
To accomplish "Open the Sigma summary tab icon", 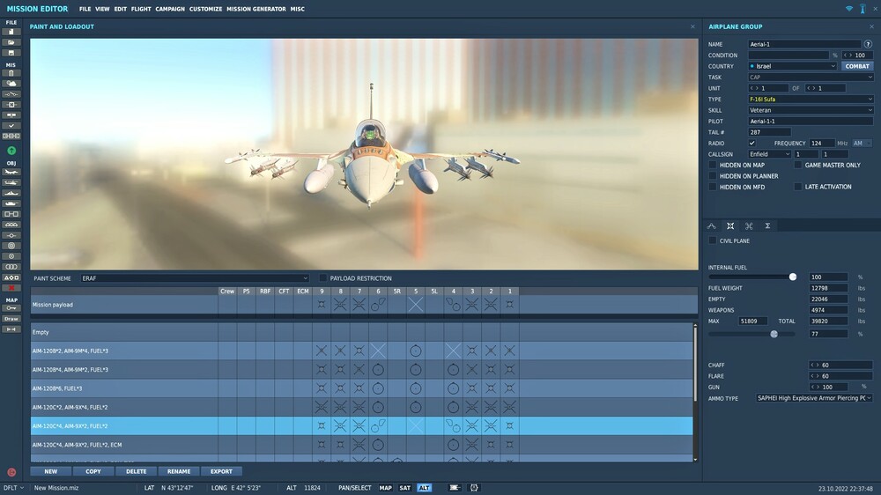I will [767, 225].
